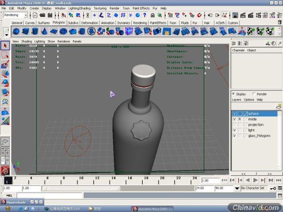Open the render view clapperboard icon
This screenshot has width=283, height=212.
(235, 15)
